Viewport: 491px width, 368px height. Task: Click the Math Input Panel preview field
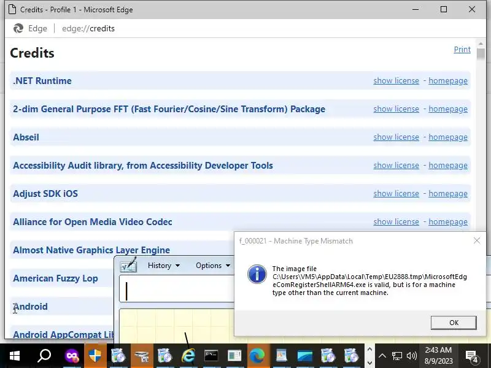177,289
